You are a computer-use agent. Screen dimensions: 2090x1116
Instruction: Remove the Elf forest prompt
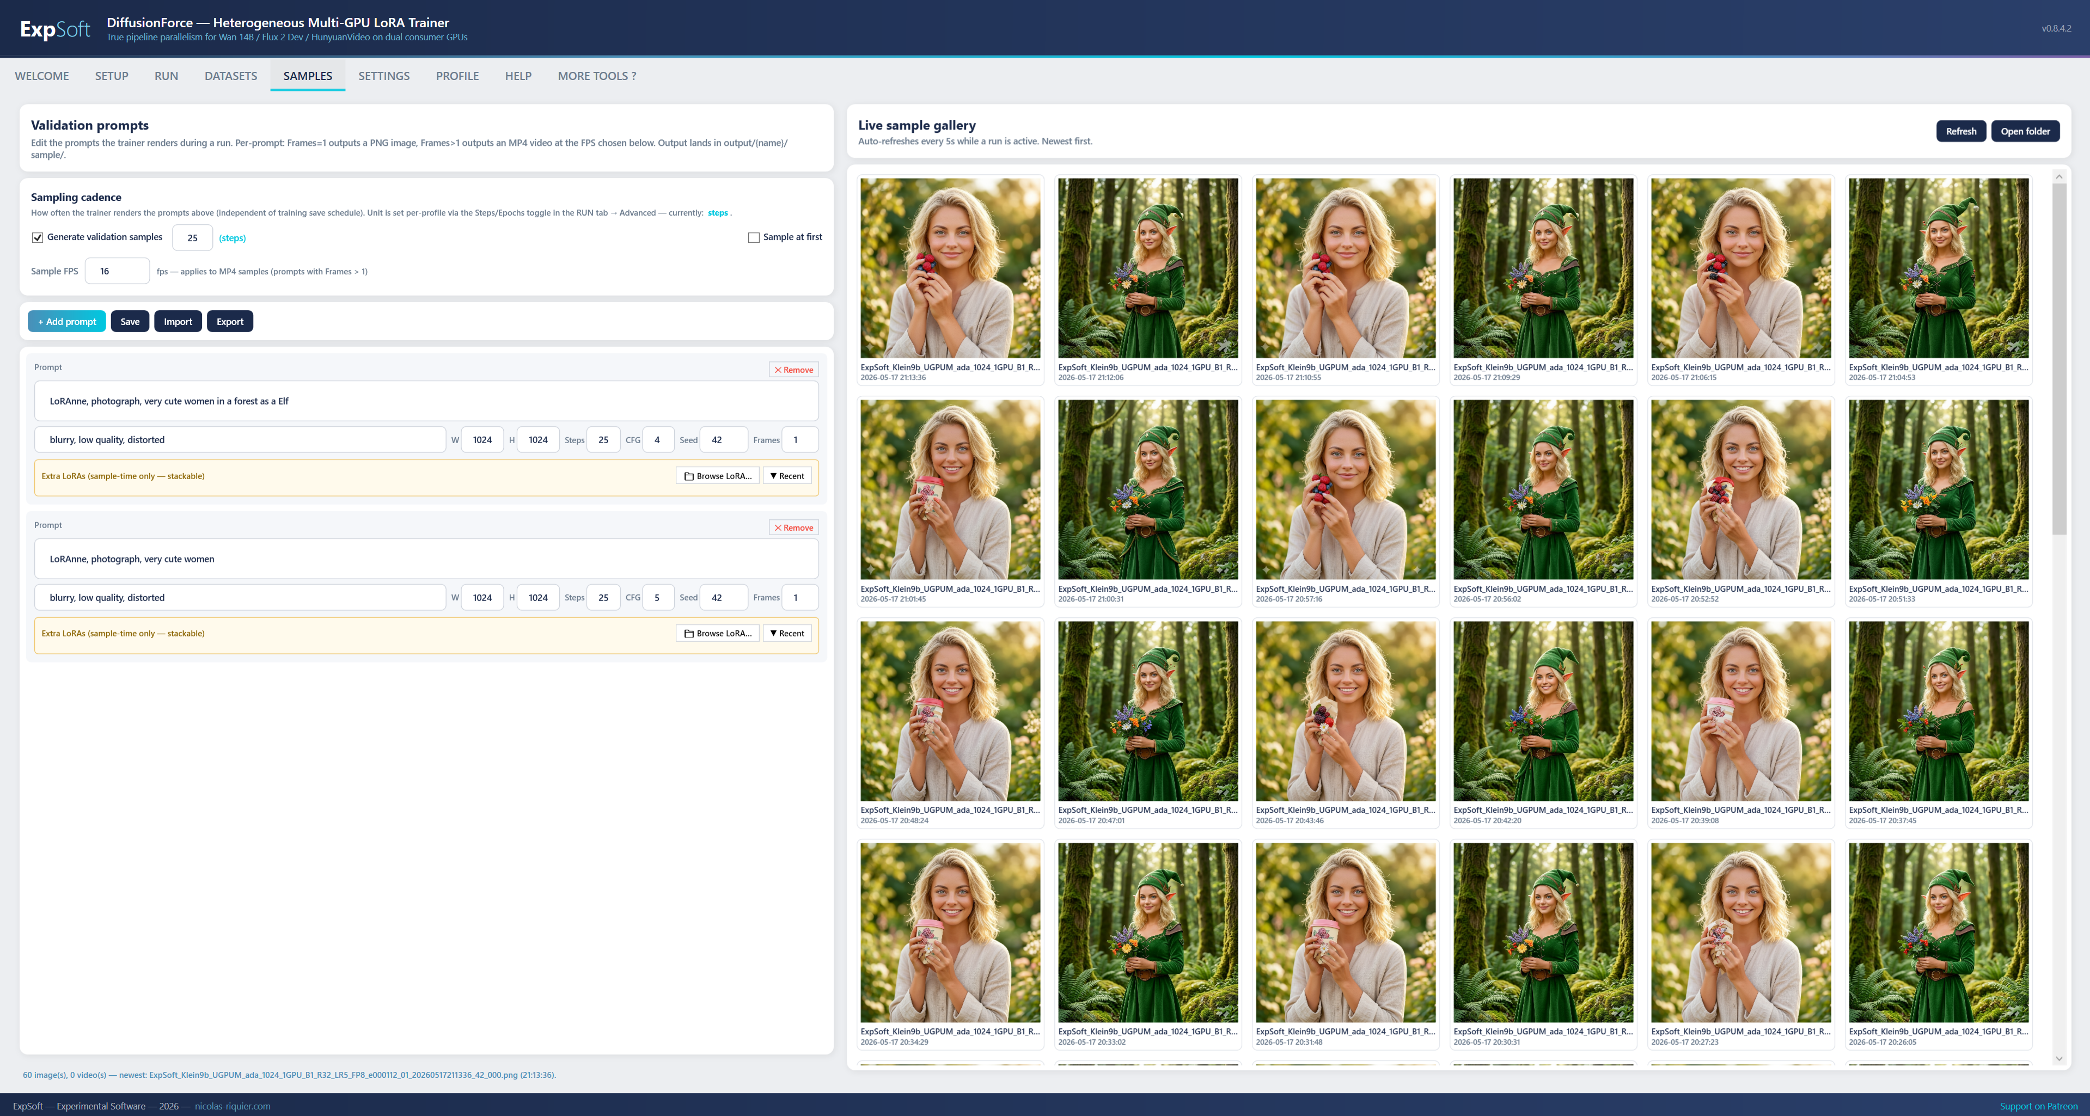793,370
